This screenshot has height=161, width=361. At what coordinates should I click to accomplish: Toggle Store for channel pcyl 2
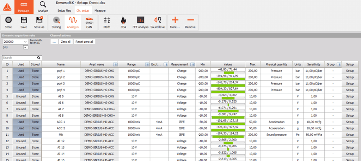(x=35, y=77)
